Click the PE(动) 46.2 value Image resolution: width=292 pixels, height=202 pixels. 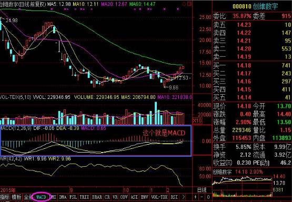[x=286, y=163]
